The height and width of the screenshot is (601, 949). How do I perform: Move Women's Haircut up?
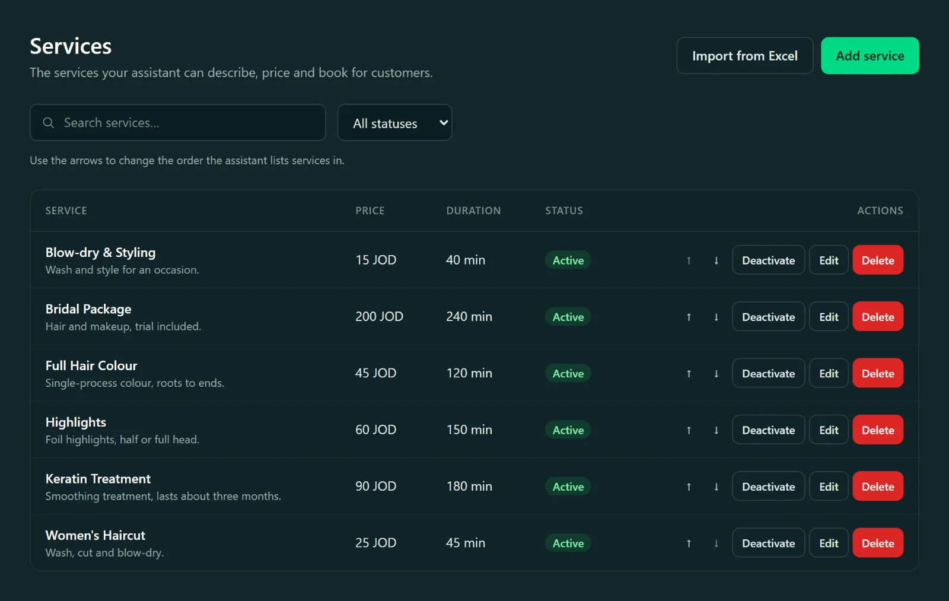point(689,543)
